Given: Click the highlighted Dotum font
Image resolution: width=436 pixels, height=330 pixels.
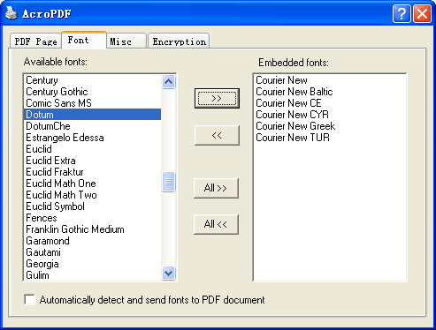Looking at the screenshot, I should [92, 115].
